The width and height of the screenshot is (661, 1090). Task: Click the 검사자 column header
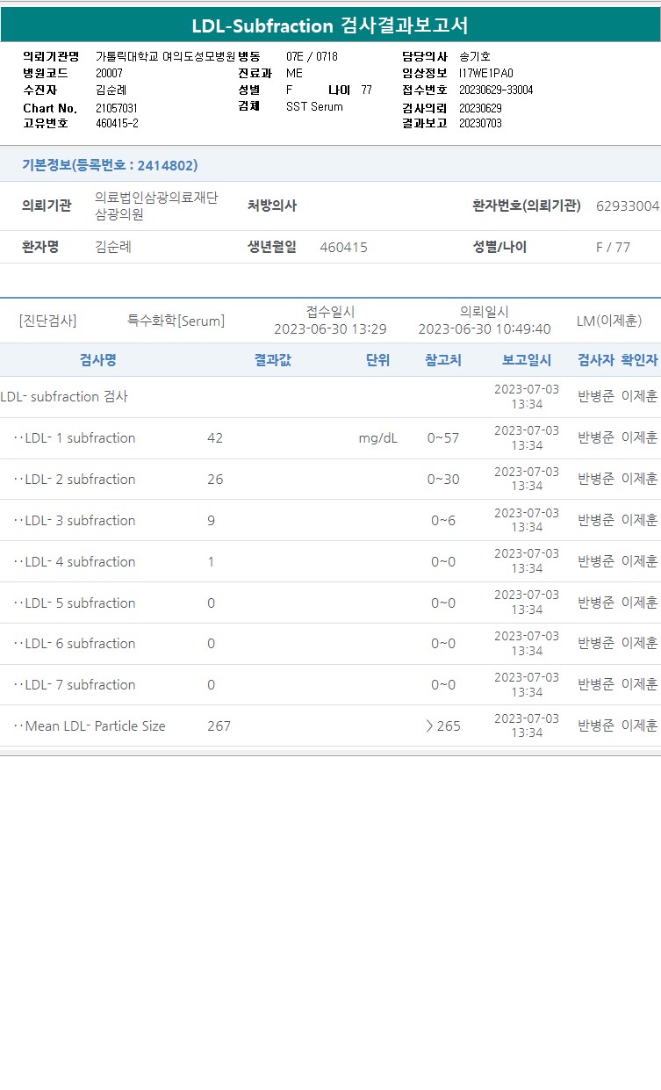[x=596, y=360]
